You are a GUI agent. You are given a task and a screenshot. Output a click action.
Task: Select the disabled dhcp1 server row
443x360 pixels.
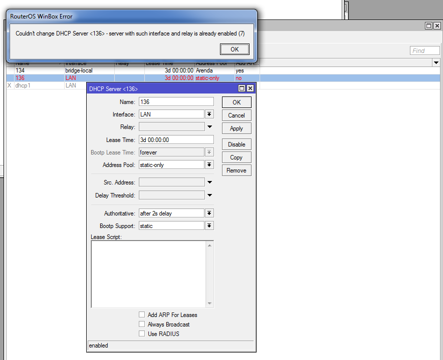click(23, 85)
